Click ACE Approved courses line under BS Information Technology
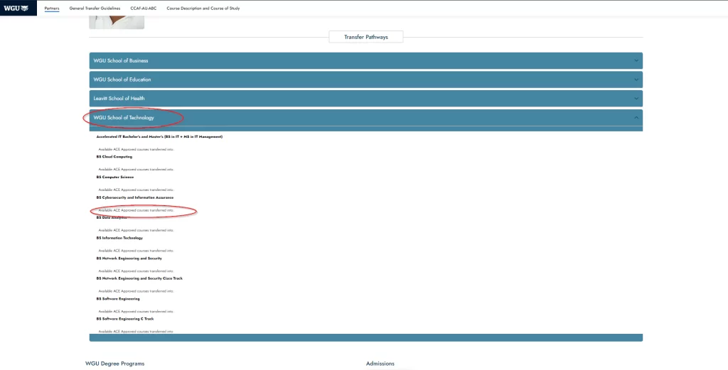Viewport: 728px width, 370px height. click(136, 251)
